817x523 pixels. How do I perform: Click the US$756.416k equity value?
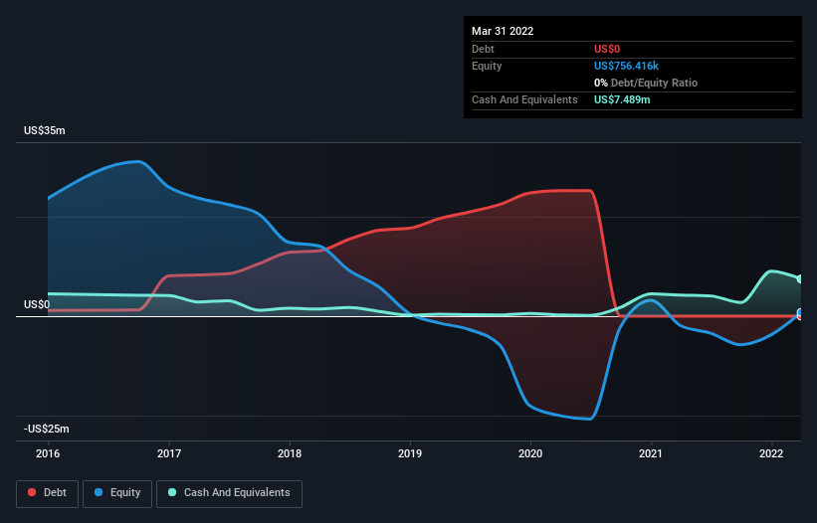(x=626, y=66)
